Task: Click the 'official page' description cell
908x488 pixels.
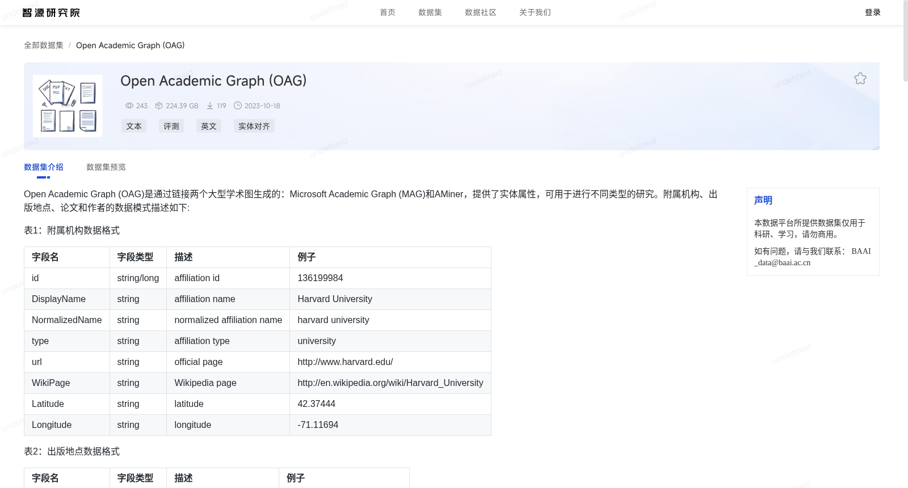Action: pos(228,362)
